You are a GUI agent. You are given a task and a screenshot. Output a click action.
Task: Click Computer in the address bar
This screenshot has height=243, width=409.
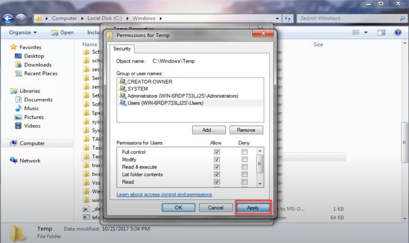pyautogui.click(x=65, y=18)
